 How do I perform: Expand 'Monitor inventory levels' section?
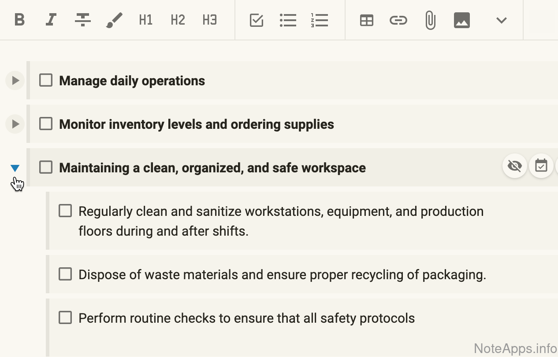click(15, 124)
